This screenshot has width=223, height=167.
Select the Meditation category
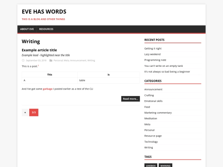tap(151, 118)
